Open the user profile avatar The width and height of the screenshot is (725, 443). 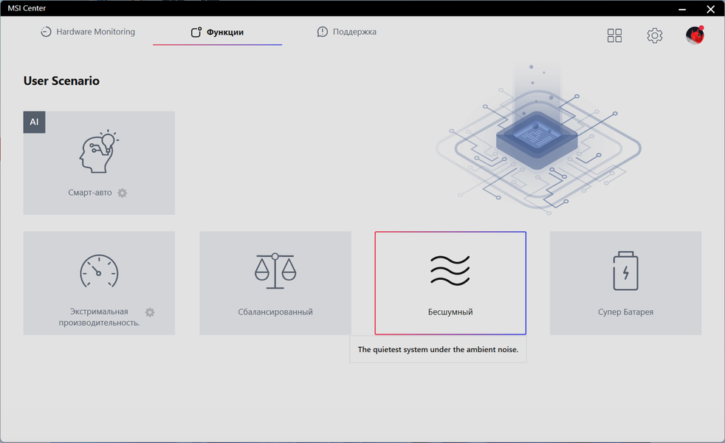[695, 35]
